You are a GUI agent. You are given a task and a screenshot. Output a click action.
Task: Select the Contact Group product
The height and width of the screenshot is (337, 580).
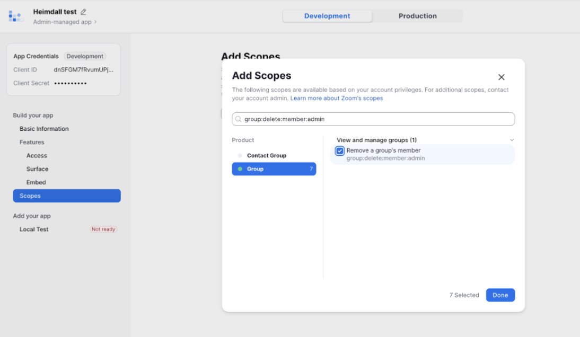click(274, 156)
